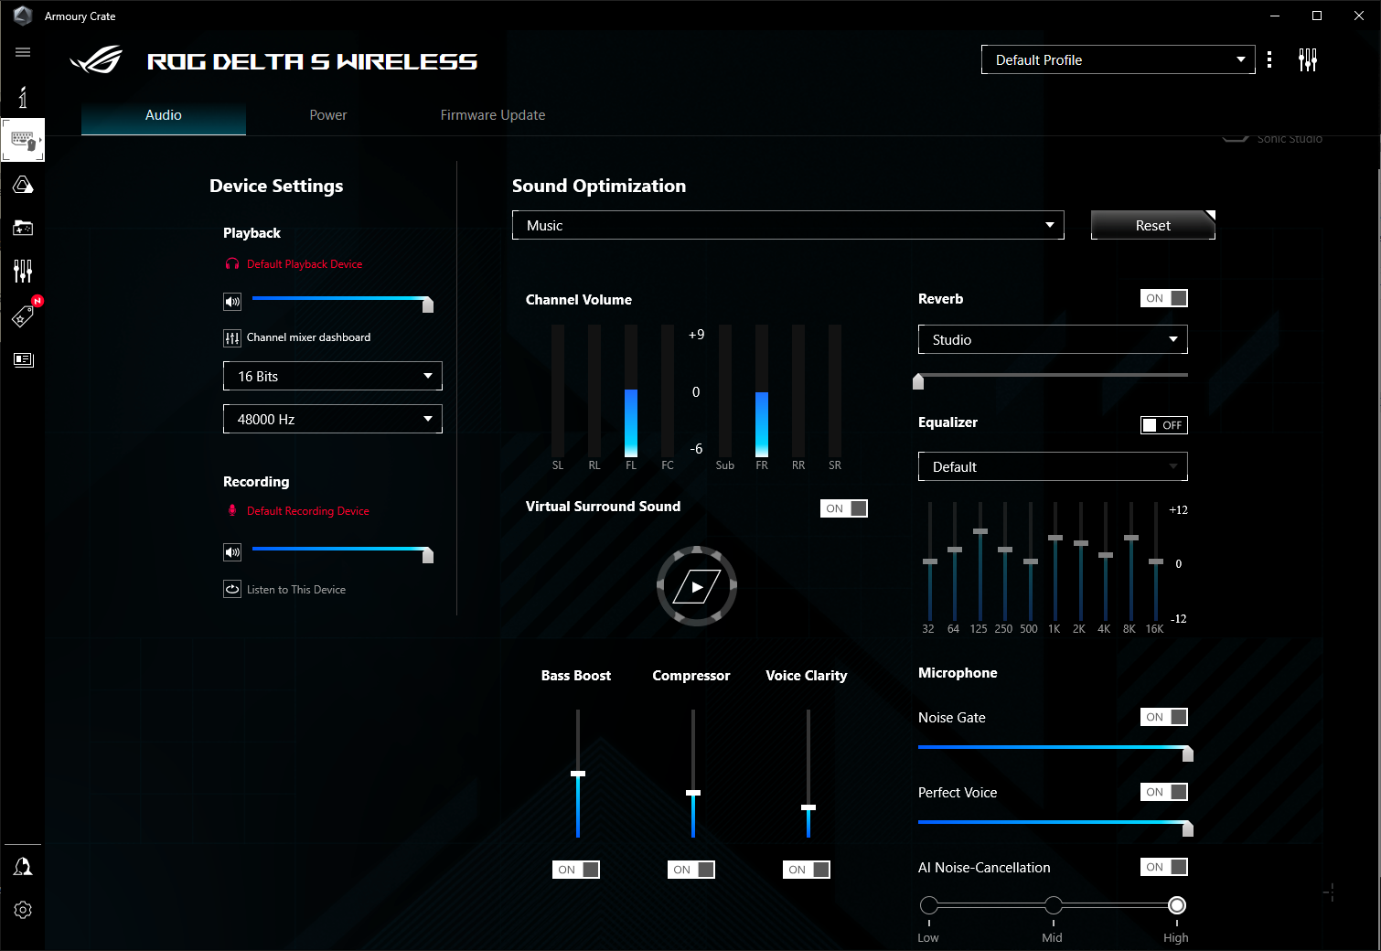Click the Channel mixer dashboard icon
Image resolution: width=1381 pixels, height=951 pixels.
[x=232, y=338]
